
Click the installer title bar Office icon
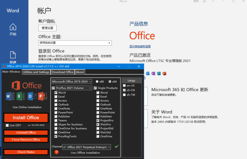coord(4,66)
